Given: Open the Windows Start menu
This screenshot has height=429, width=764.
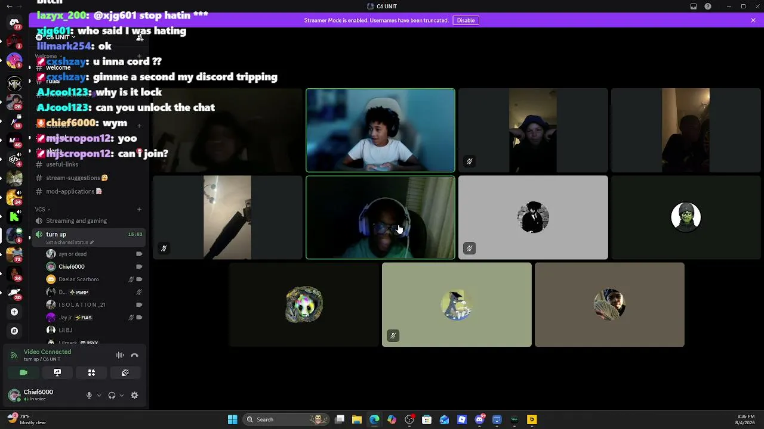Looking at the screenshot, I should pos(233,419).
